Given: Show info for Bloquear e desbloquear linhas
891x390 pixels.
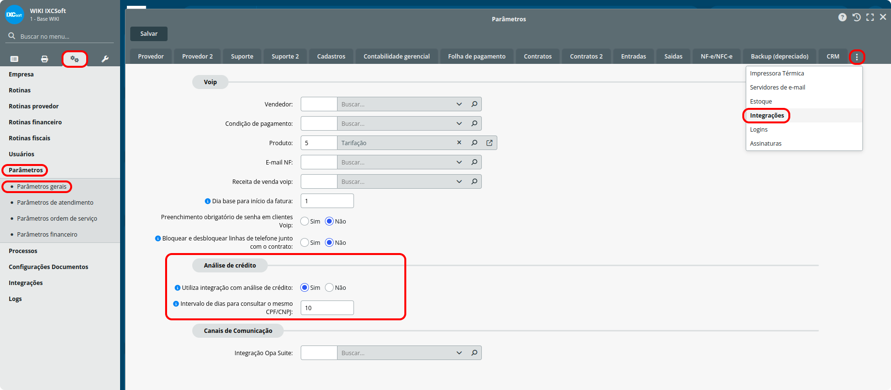Looking at the screenshot, I should pyautogui.click(x=158, y=239).
